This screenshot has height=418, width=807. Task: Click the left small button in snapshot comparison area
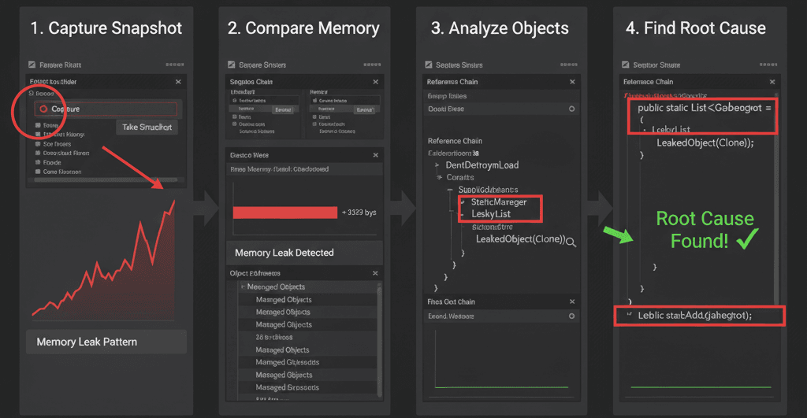pyautogui.click(x=283, y=109)
